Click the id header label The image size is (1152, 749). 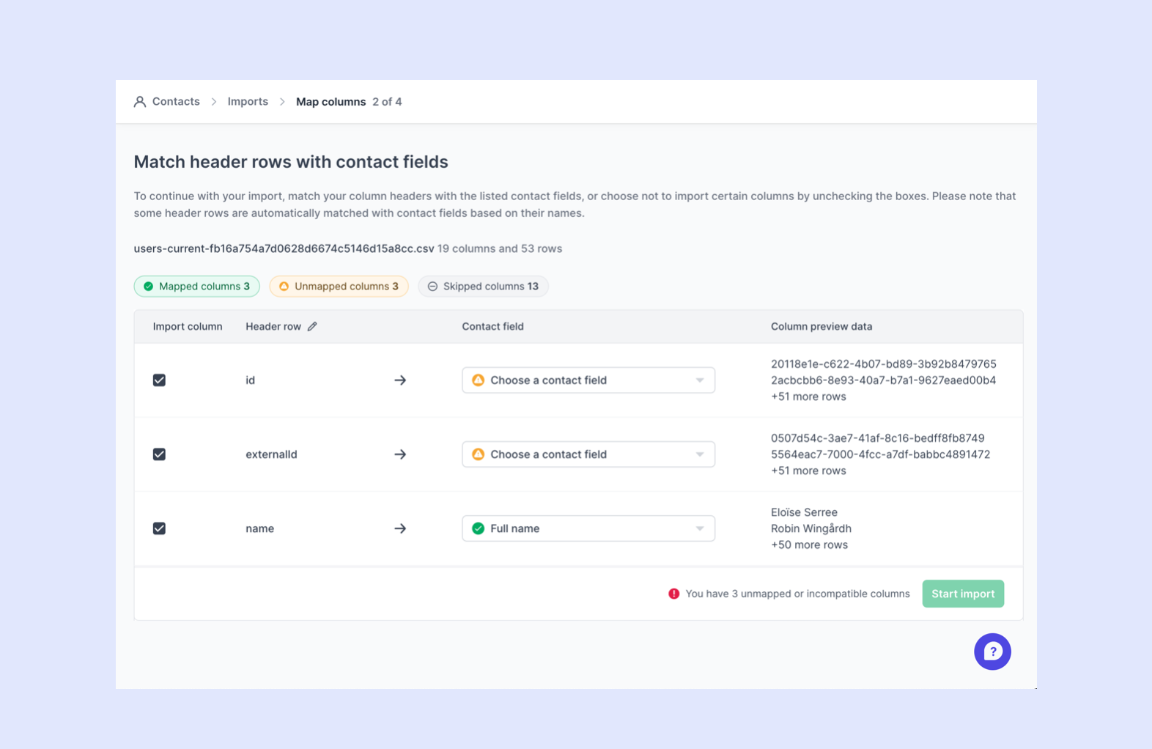pos(250,380)
